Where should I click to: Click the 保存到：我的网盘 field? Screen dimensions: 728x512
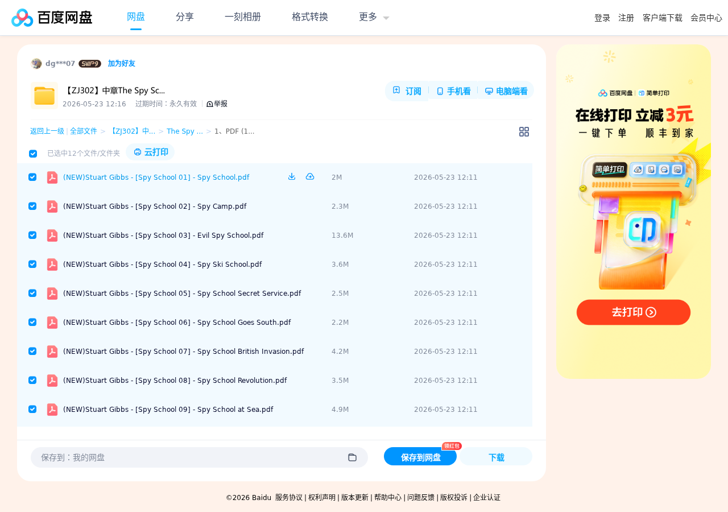click(199, 457)
